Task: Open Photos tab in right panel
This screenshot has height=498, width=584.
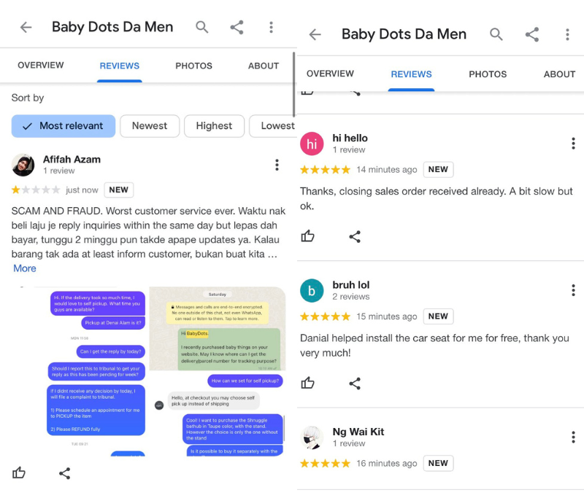Action: [488, 74]
